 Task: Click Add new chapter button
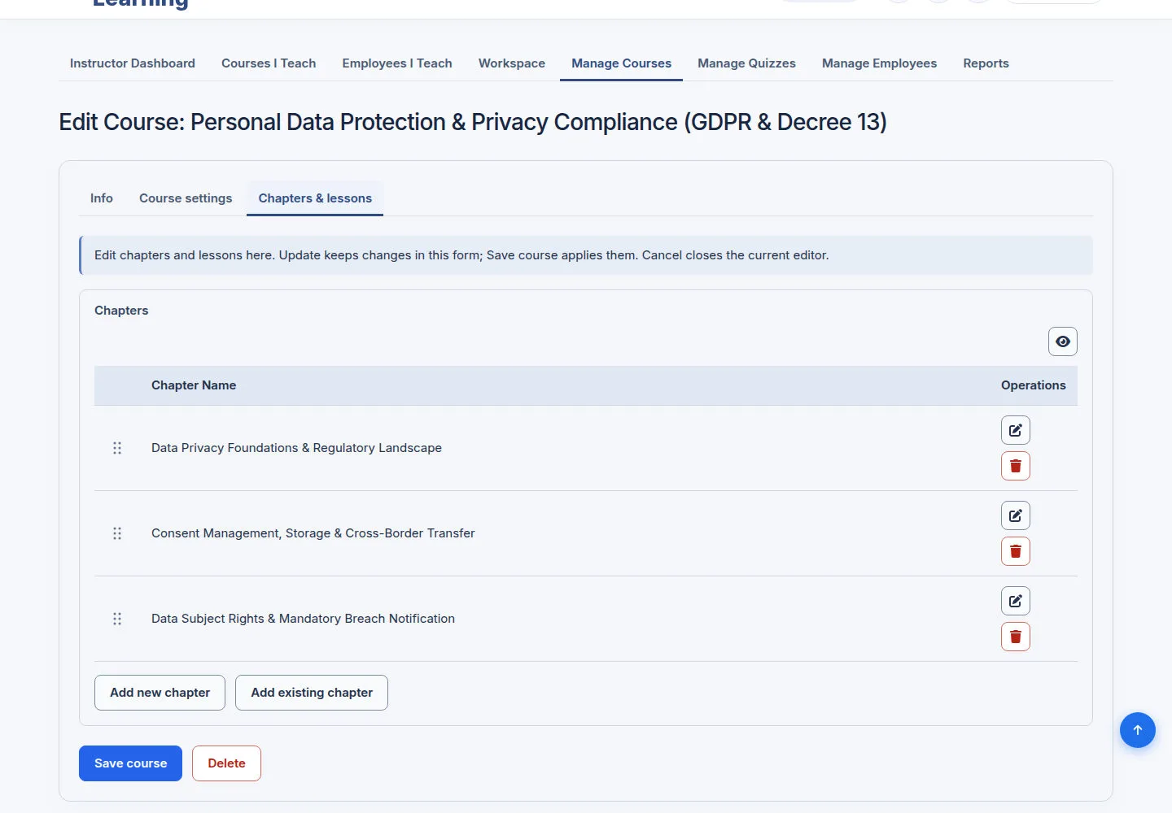pos(160,693)
